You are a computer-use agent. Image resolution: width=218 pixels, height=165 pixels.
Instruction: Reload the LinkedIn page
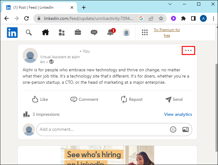coord(26,18)
